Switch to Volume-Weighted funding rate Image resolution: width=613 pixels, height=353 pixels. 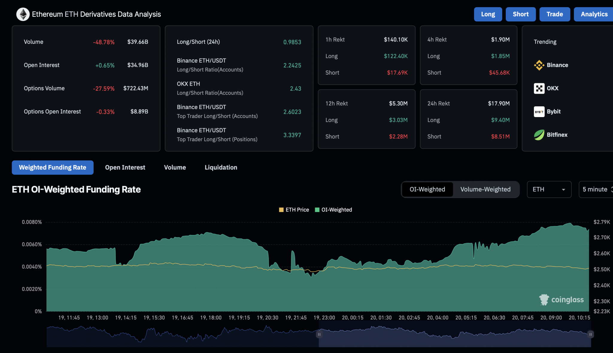[x=485, y=189]
